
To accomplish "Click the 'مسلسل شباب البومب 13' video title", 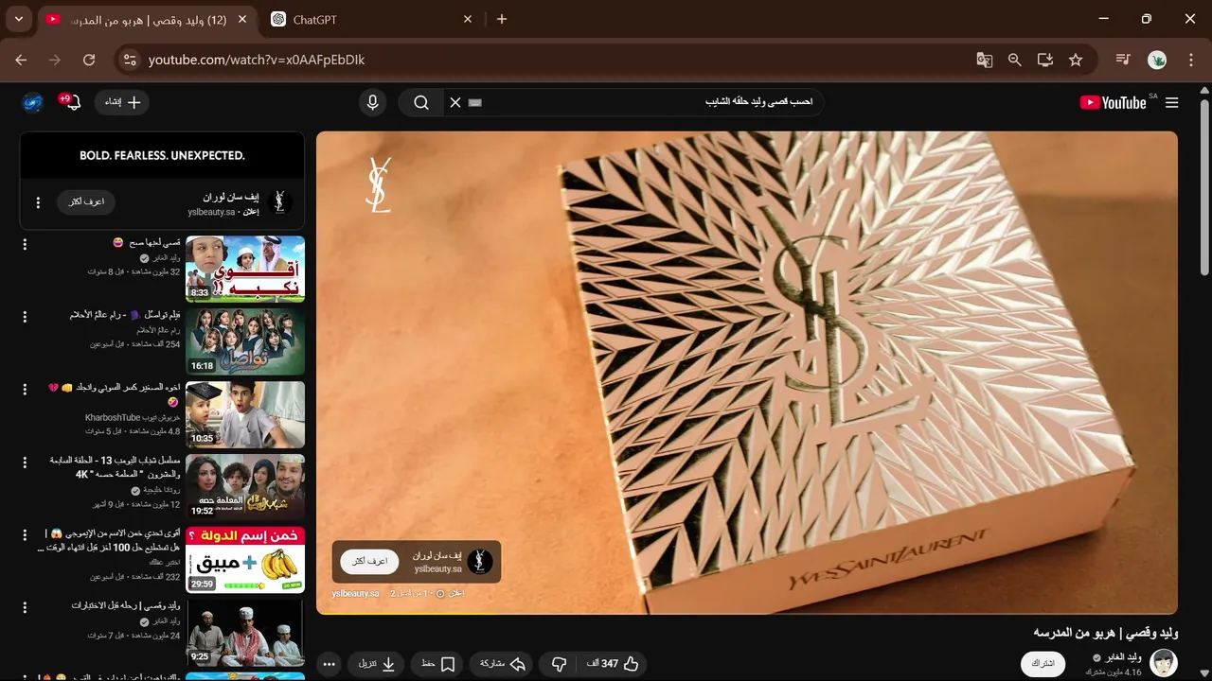I will tap(115, 467).
